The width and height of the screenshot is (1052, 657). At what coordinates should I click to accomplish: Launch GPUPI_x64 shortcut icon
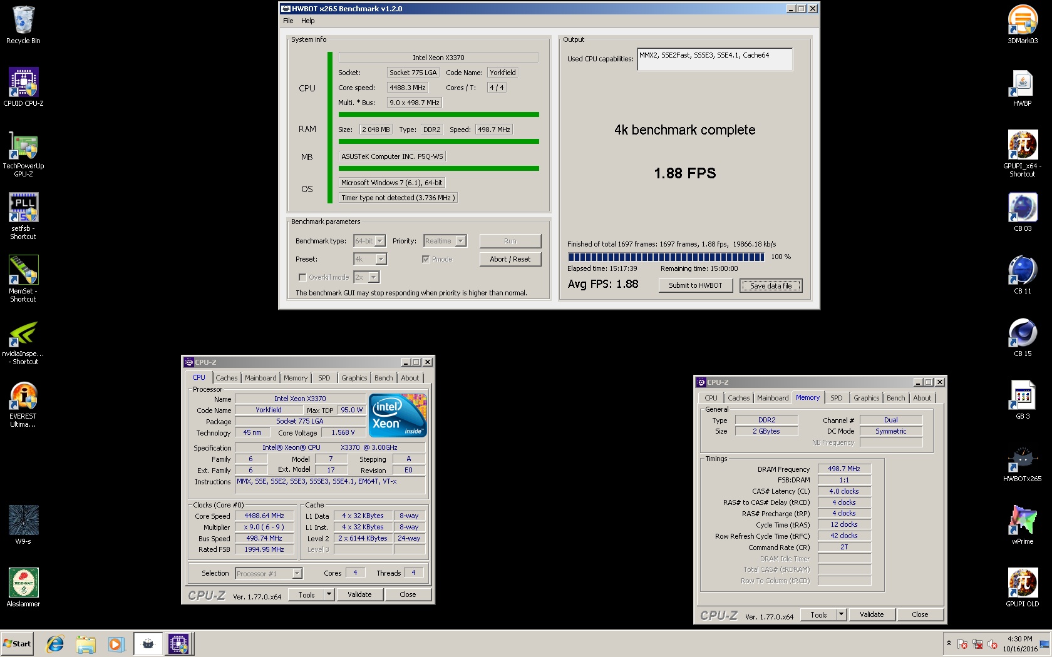(x=1023, y=154)
